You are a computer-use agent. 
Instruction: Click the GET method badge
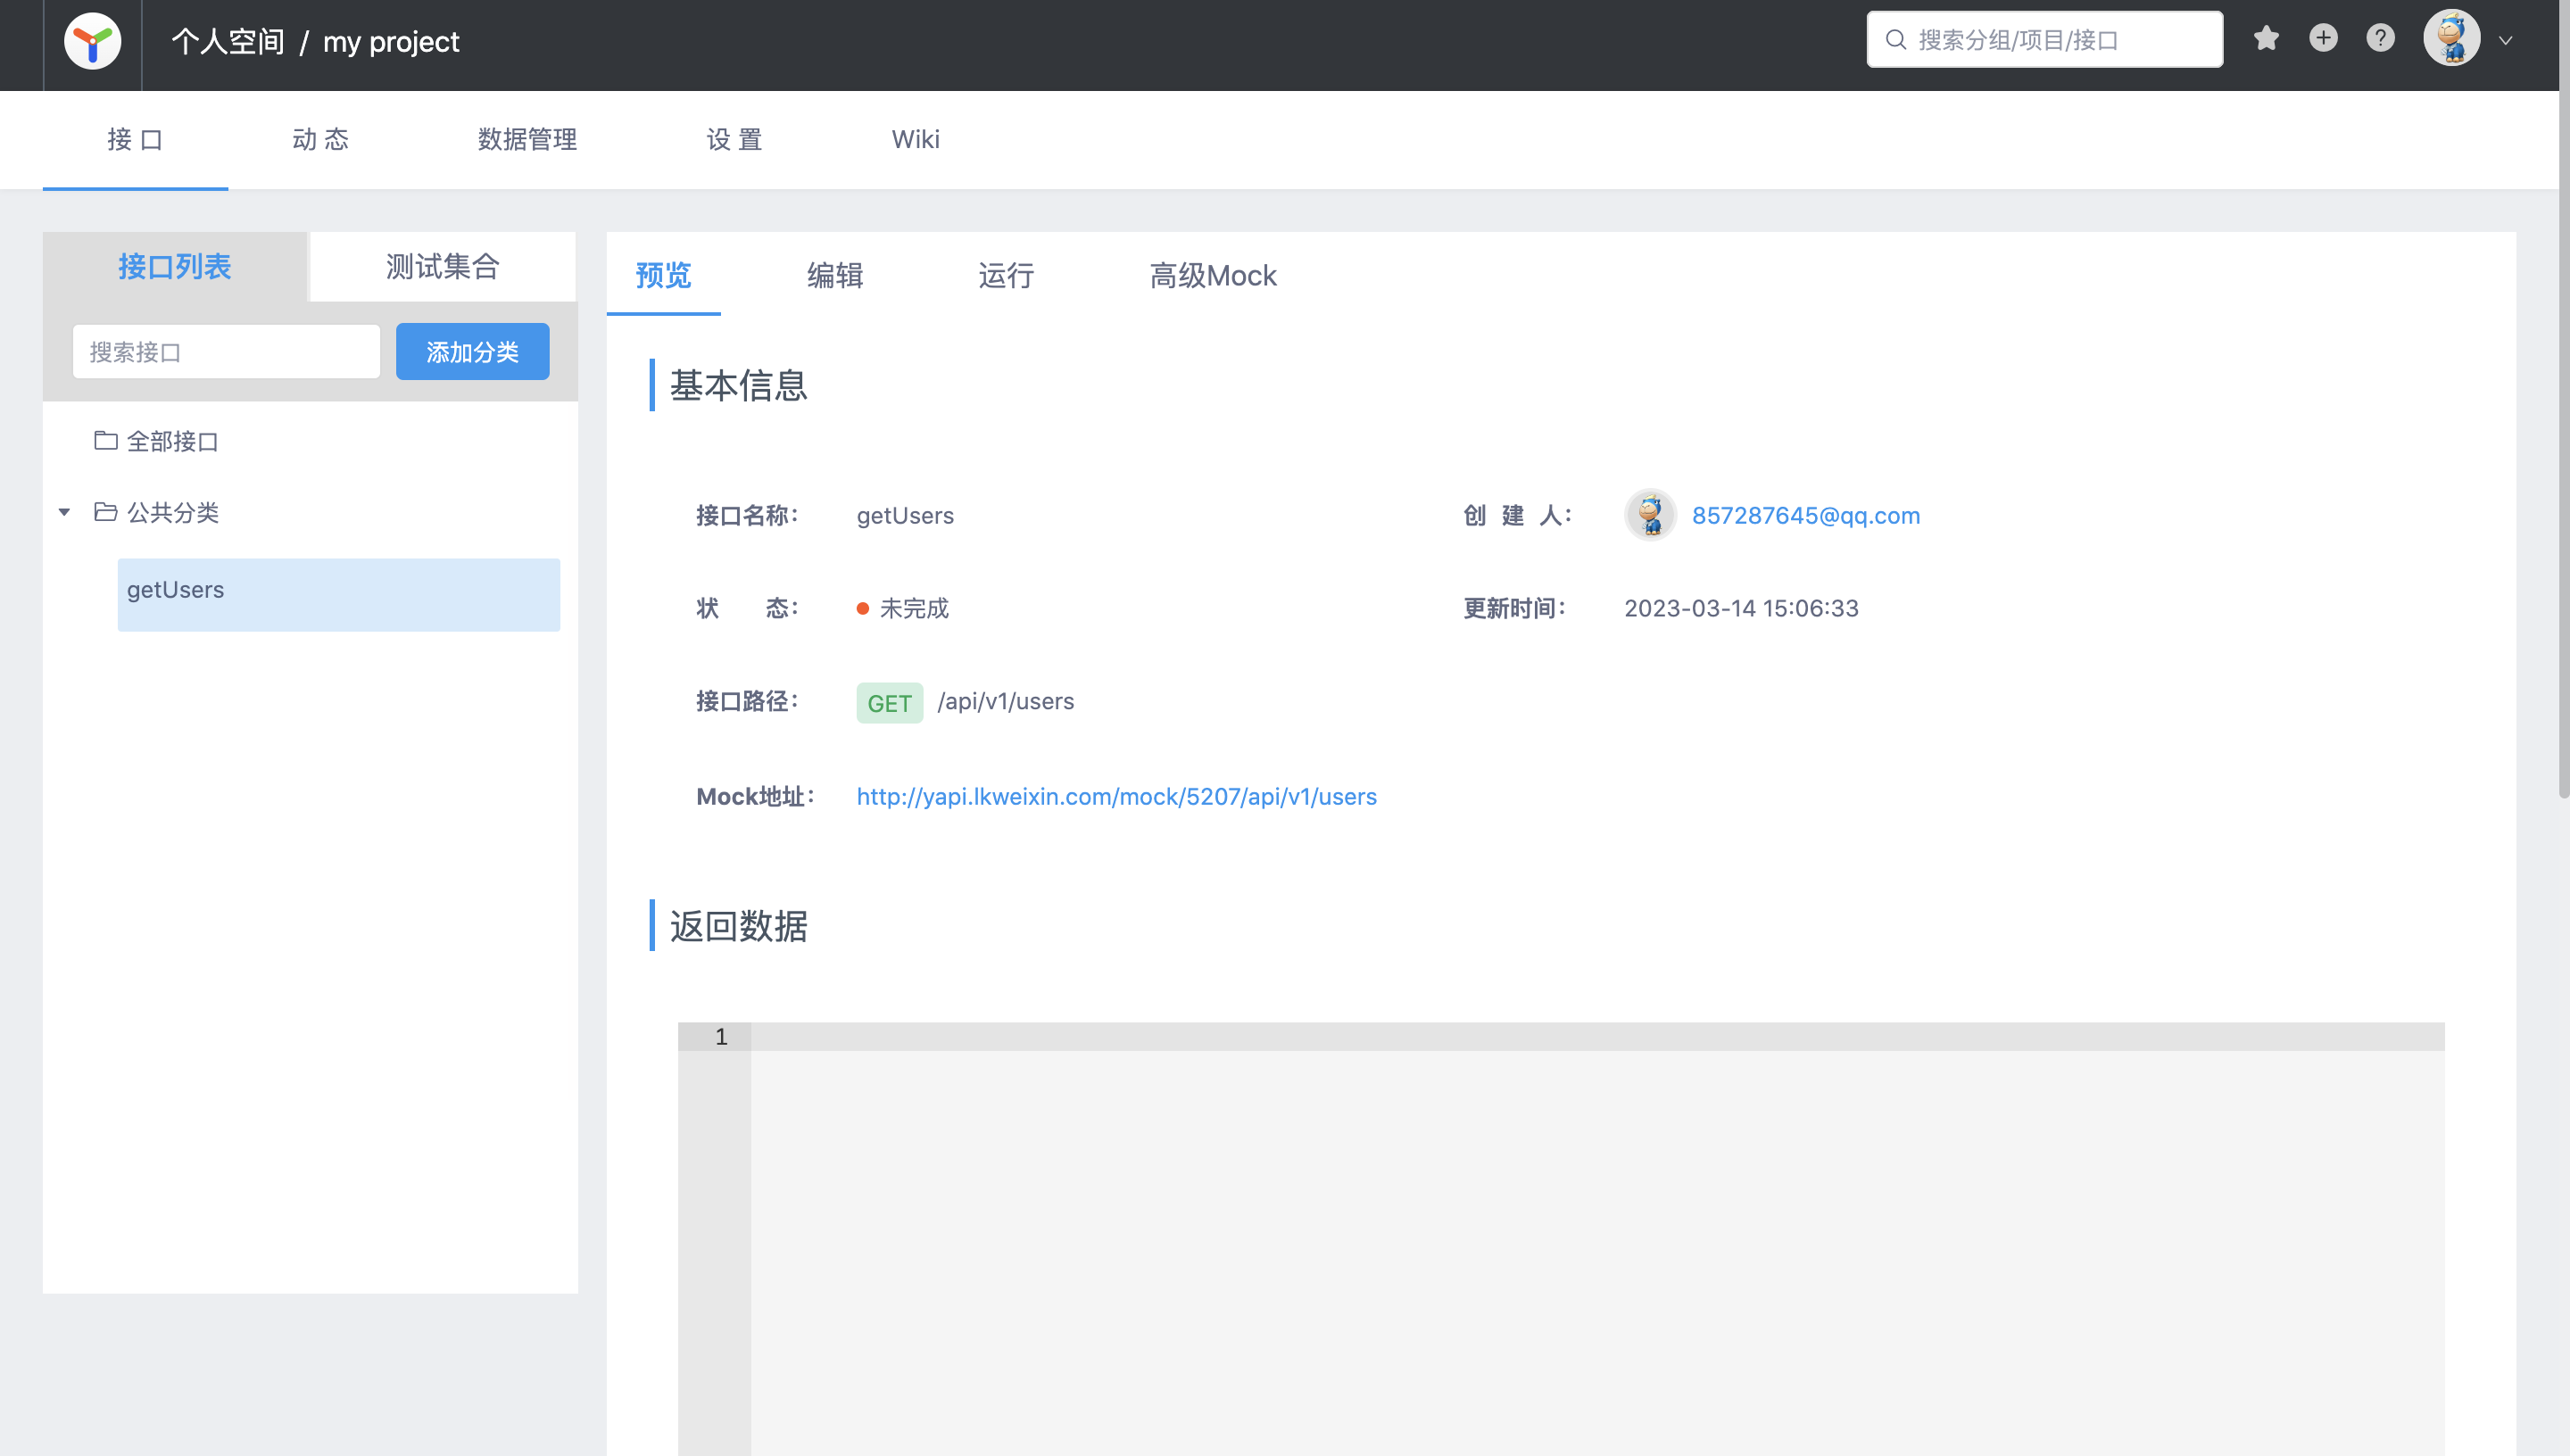click(889, 702)
